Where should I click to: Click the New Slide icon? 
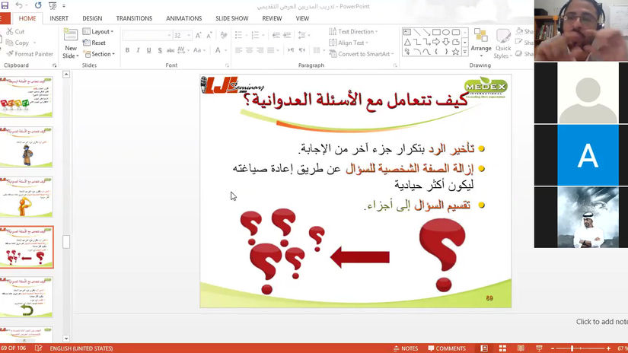(x=71, y=35)
